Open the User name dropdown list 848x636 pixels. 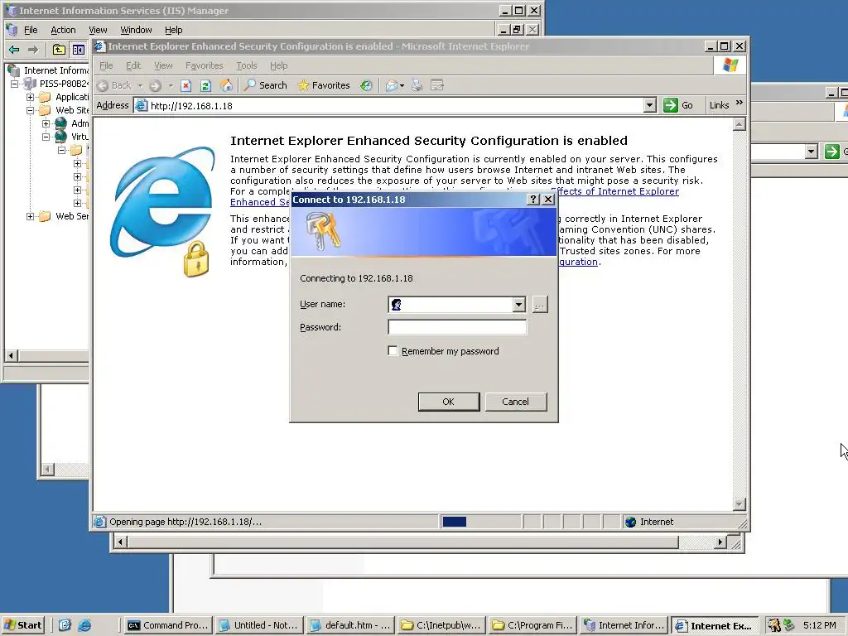pyautogui.click(x=518, y=305)
